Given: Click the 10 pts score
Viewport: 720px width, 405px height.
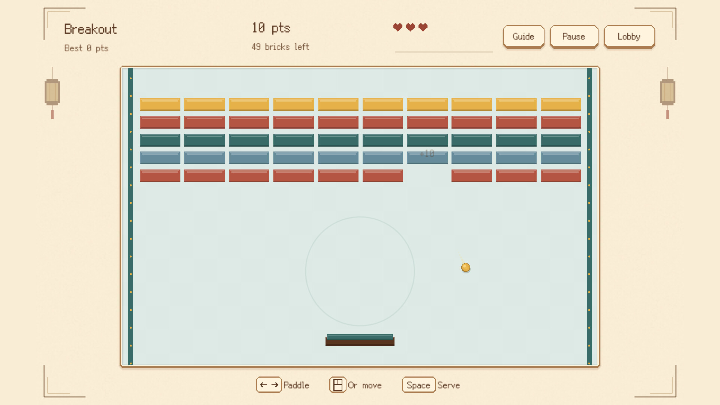Looking at the screenshot, I should point(271,28).
